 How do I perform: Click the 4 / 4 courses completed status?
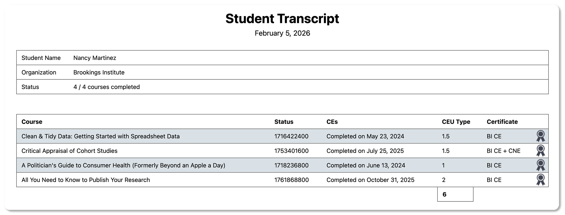point(107,87)
